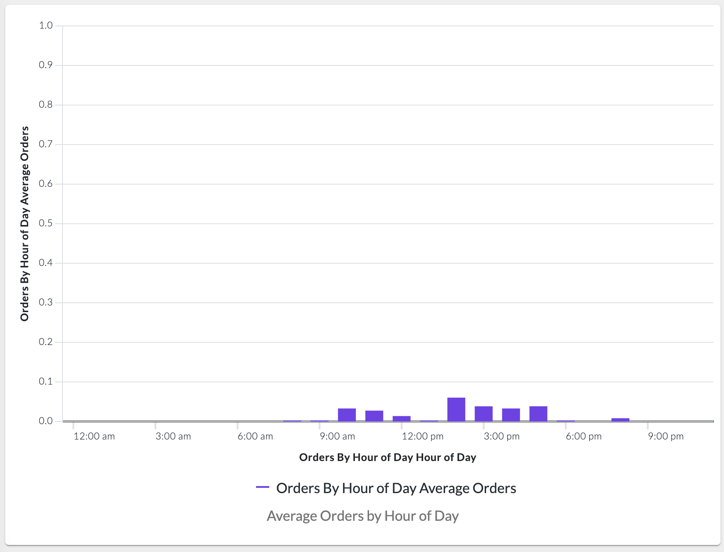Viewport: 724px width, 552px height.
Task: Click the 6:00 am x-axis label
Action: point(255,436)
